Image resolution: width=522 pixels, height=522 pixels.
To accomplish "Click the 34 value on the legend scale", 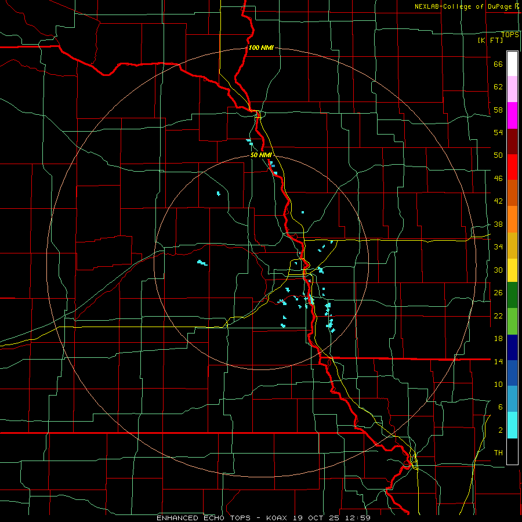I will point(498,247).
